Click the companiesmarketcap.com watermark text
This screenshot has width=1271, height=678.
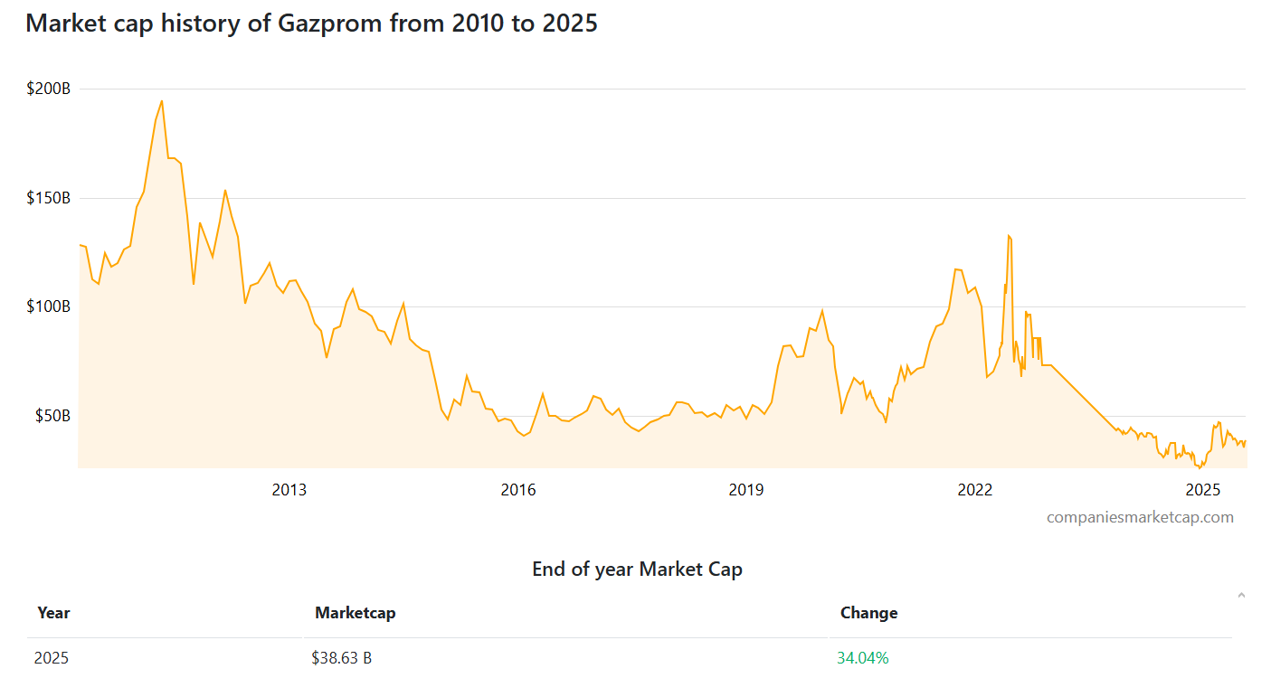[x=1140, y=517]
